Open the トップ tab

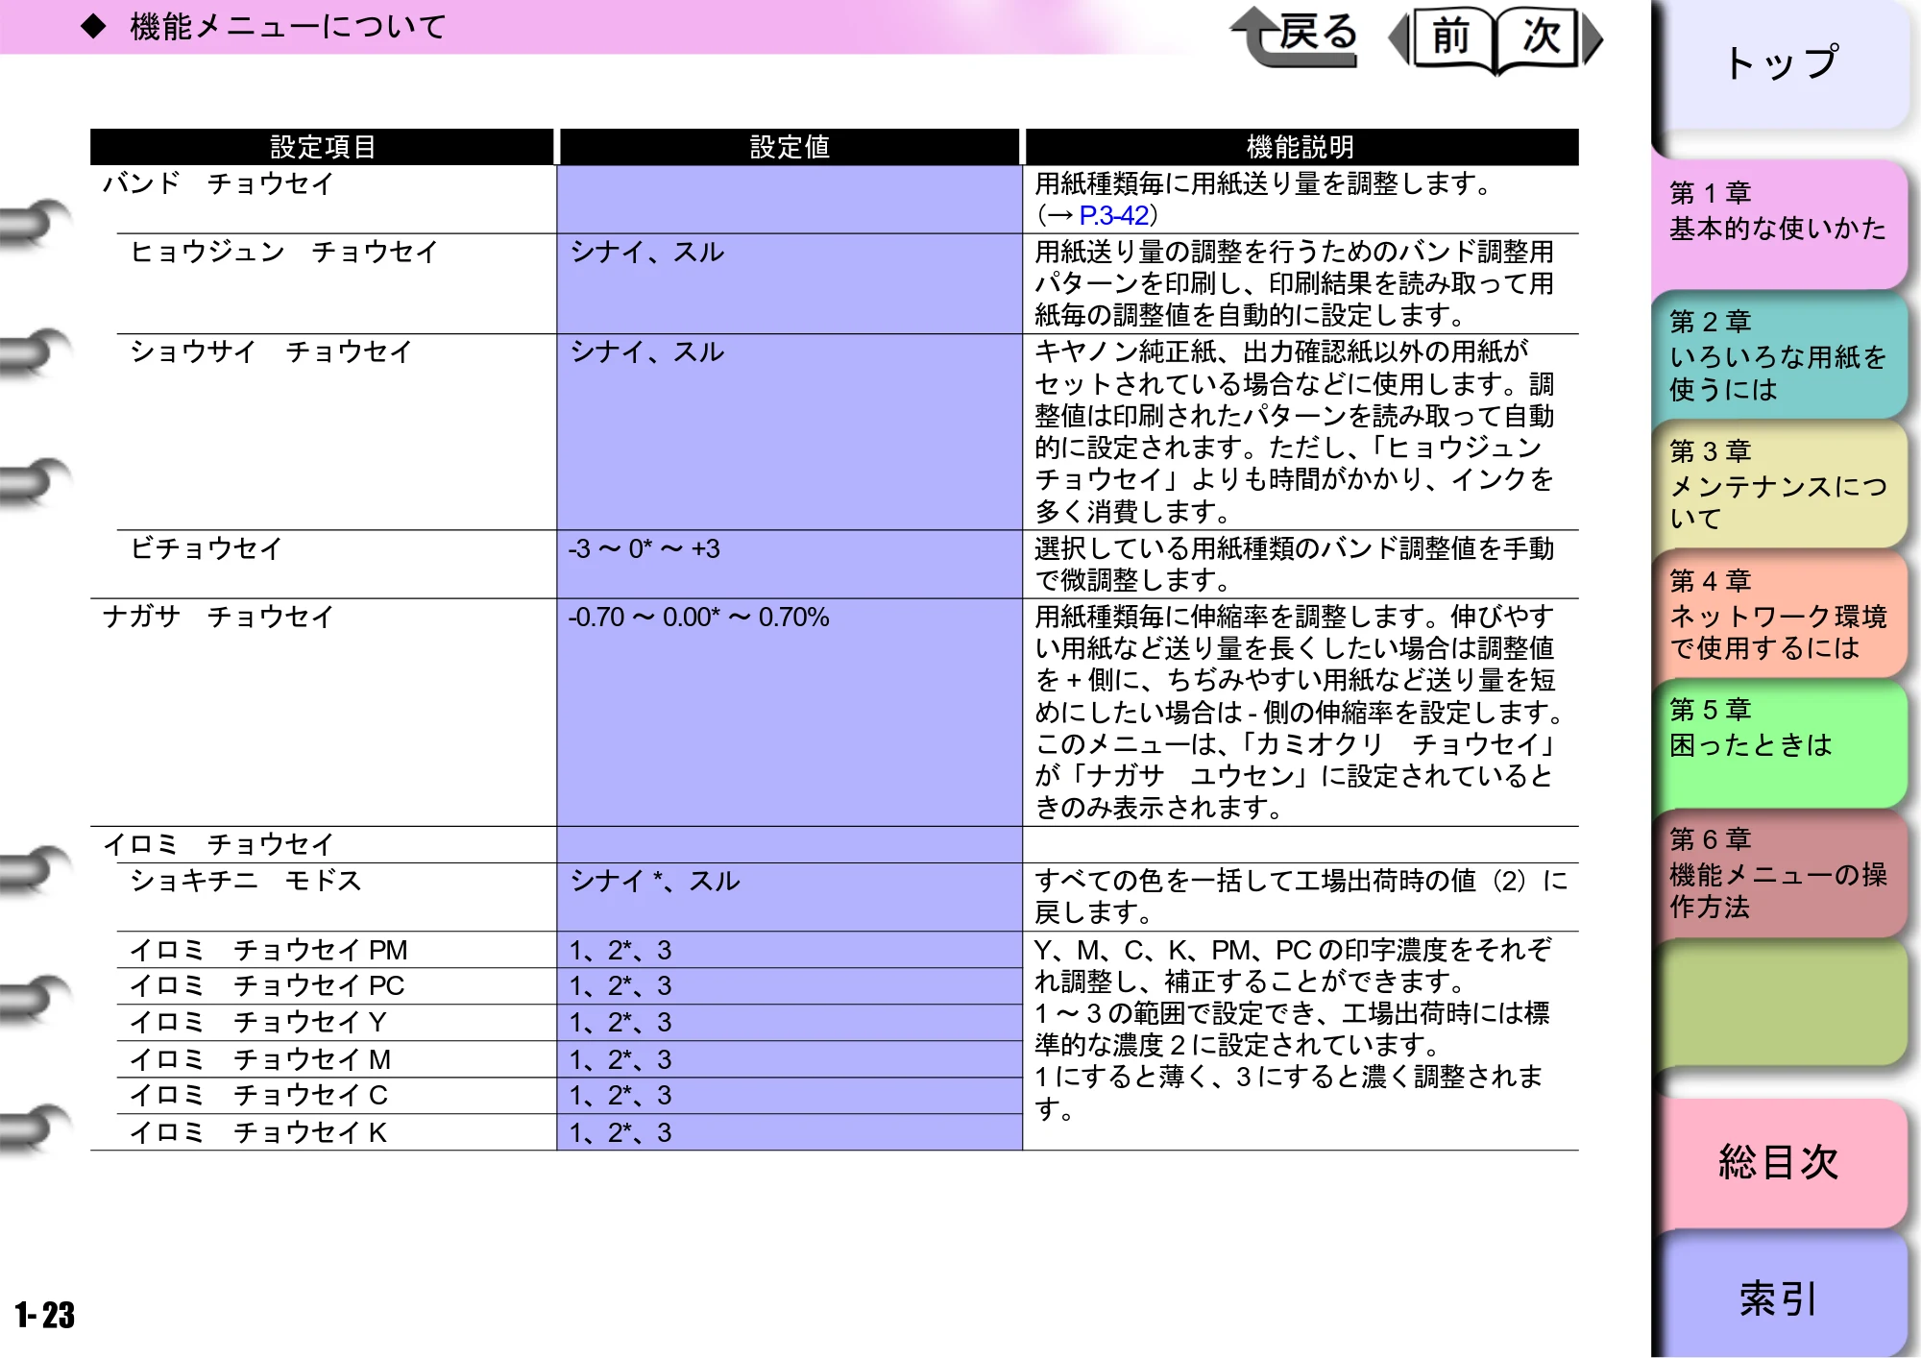1781,65
